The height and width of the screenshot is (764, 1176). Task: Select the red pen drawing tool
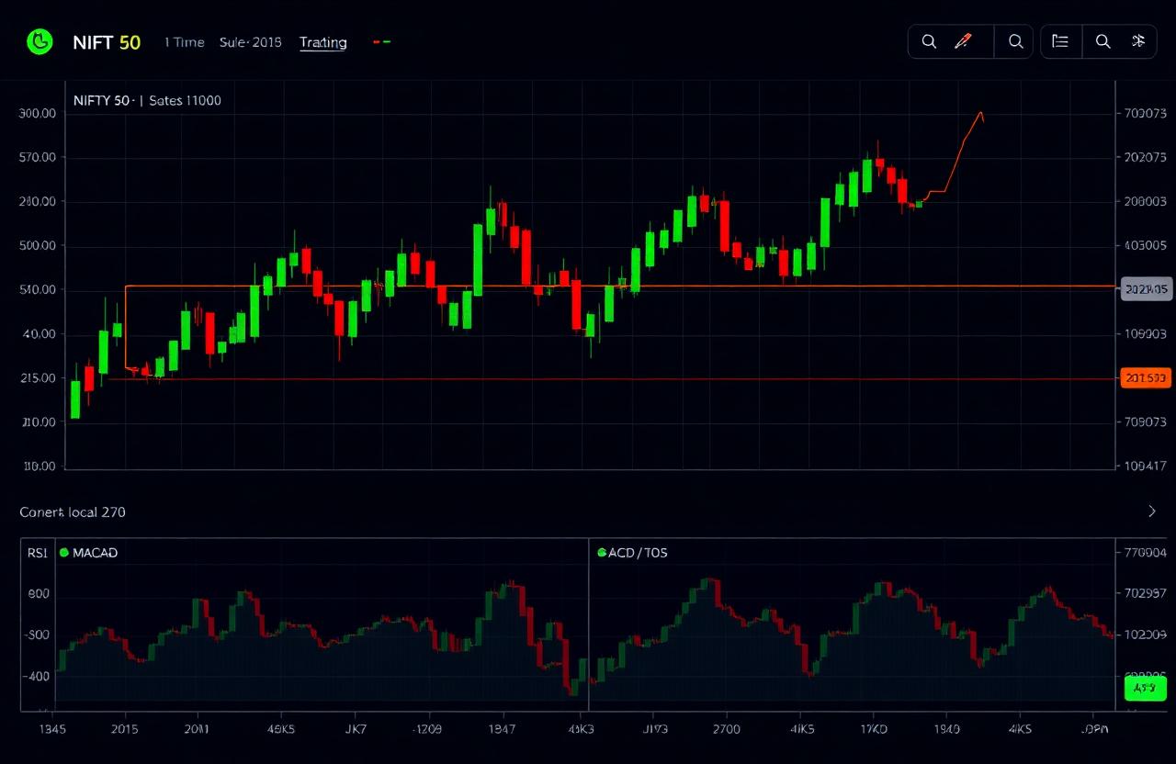963,41
